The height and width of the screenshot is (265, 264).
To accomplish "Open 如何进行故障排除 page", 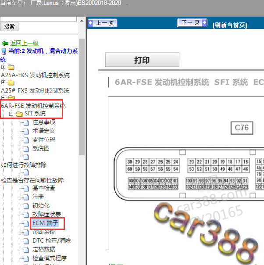I will pyautogui.click(x=24, y=165).
